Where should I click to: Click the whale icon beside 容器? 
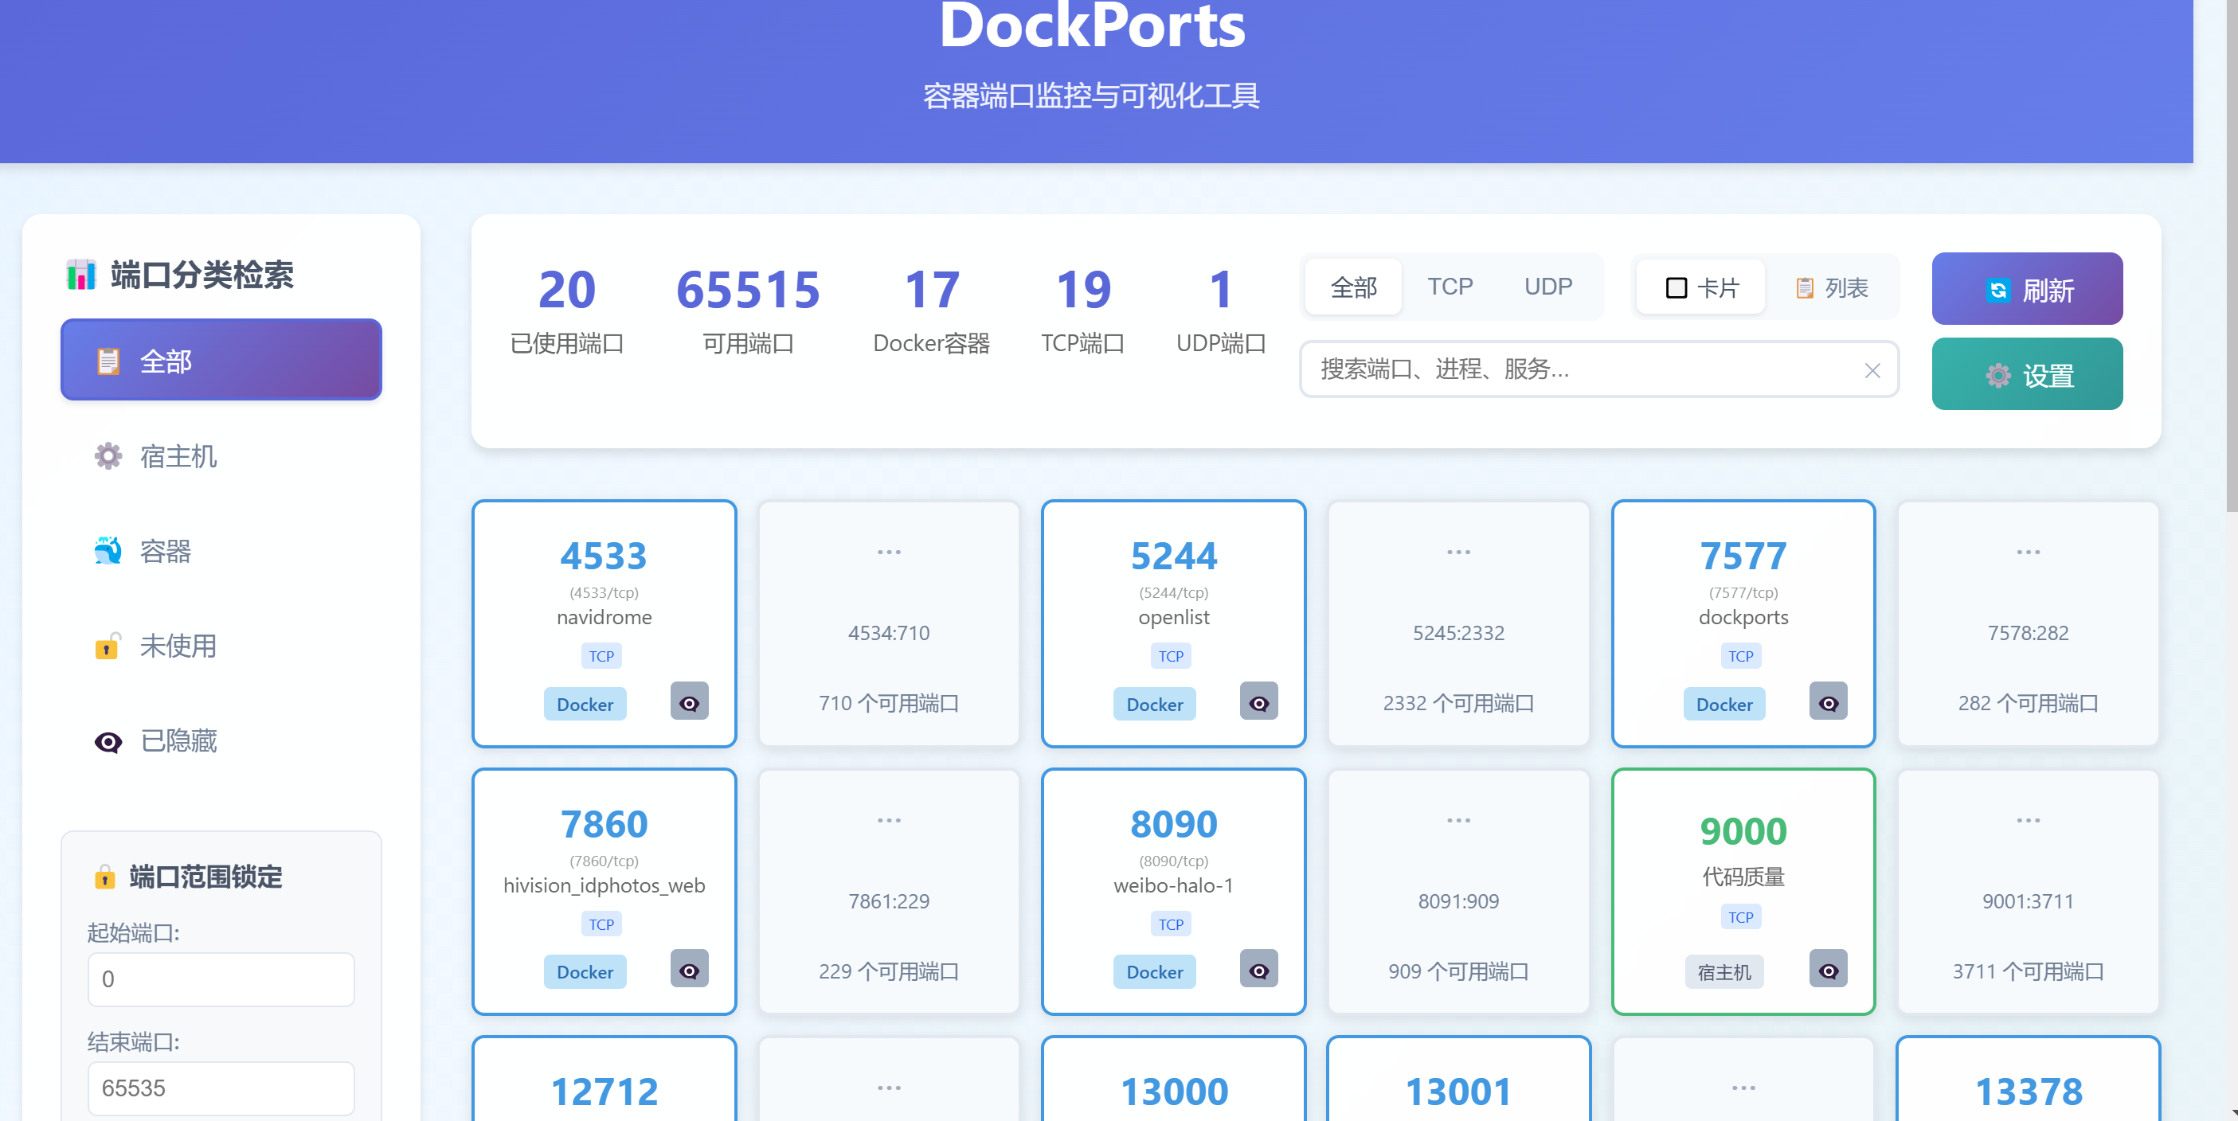point(108,550)
